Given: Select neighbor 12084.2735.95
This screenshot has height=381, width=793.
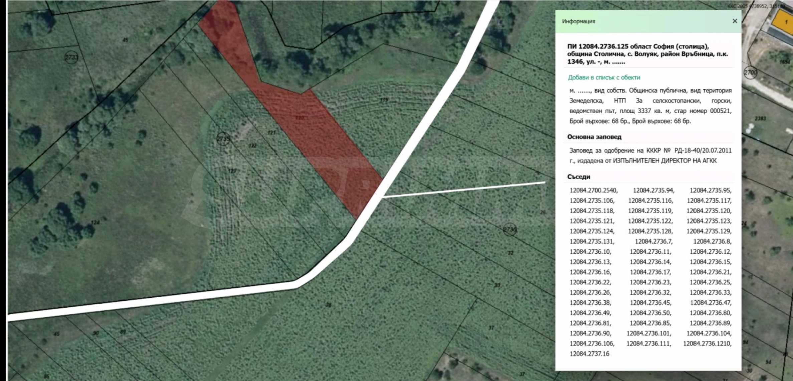Looking at the screenshot, I should [711, 190].
